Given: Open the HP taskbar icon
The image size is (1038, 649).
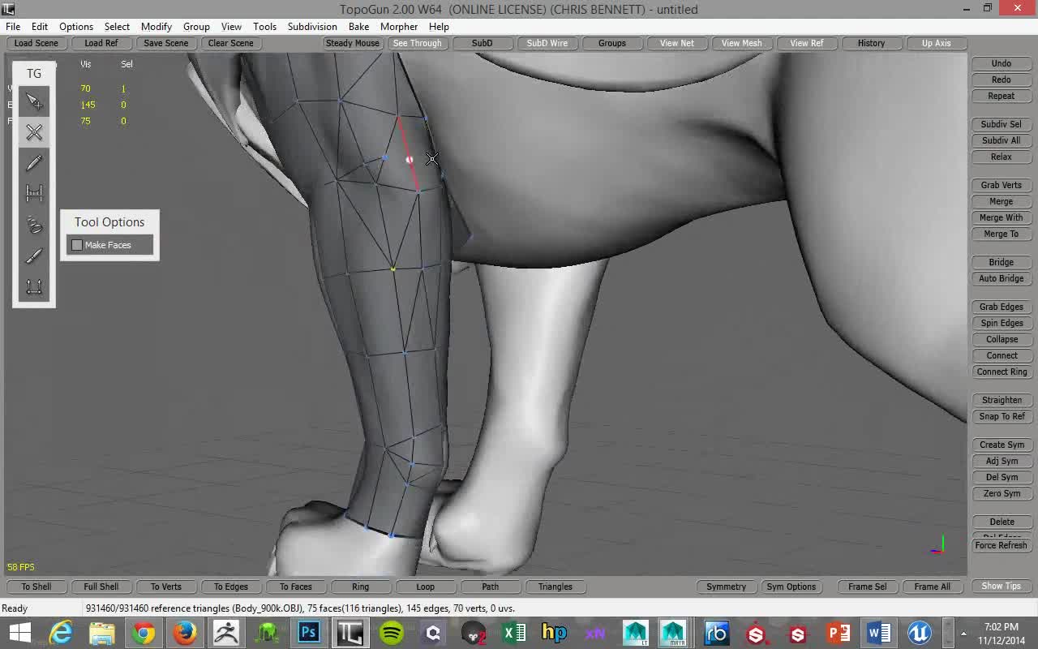Looking at the screenshot, I should 554,633.
